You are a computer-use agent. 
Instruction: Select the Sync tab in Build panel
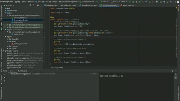click(x=11, y=71)
